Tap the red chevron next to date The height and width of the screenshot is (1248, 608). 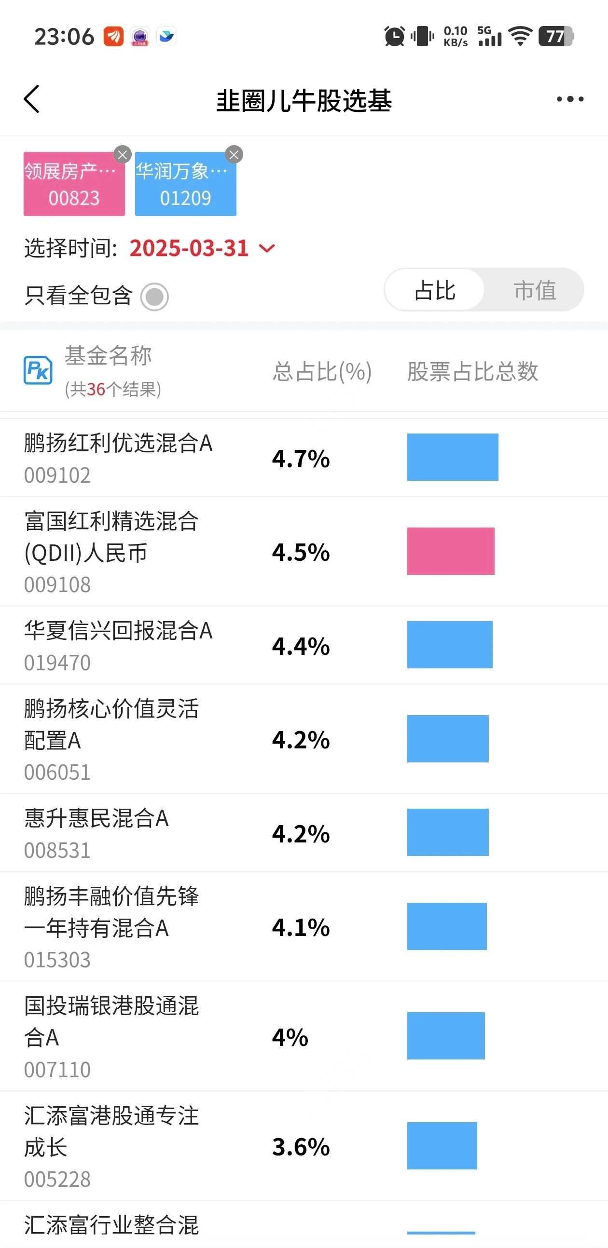click(267, 248)
